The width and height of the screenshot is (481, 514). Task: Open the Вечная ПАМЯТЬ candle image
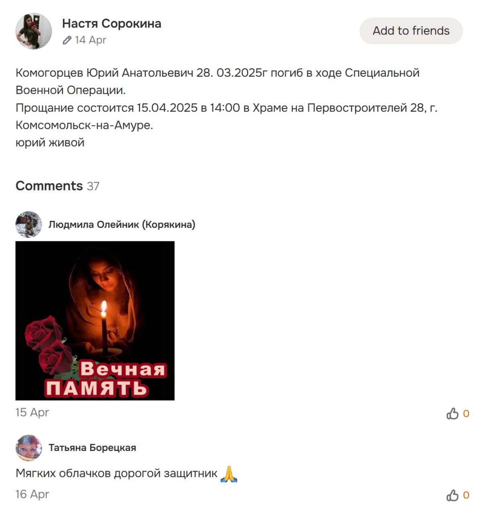(x=95, y=320)
